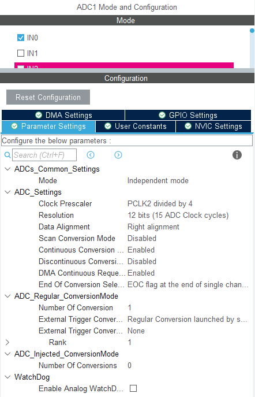
Task: Collapse the ADCs_Common_Settings group
Action: [x=7, y=169]
